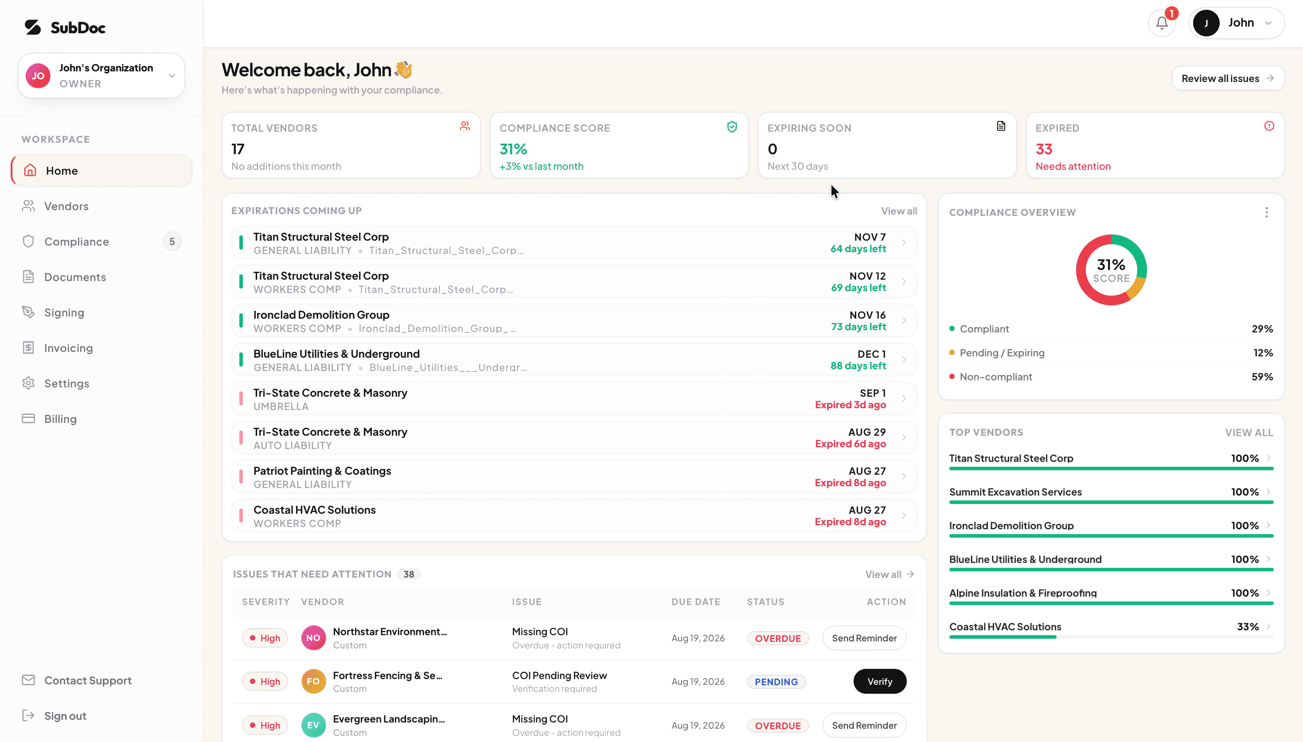1303x742 pixels.
Task: Click the Signing pen icon
Action: click(x=28, y=312)
